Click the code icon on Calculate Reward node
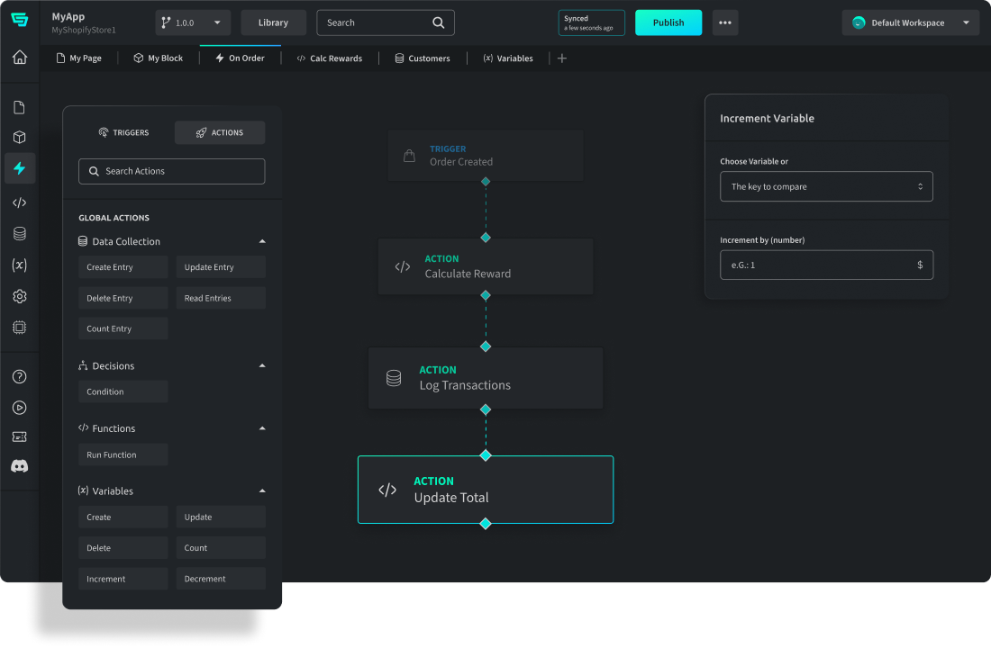Viewport: 991px width, 648px height. point(403,266)
